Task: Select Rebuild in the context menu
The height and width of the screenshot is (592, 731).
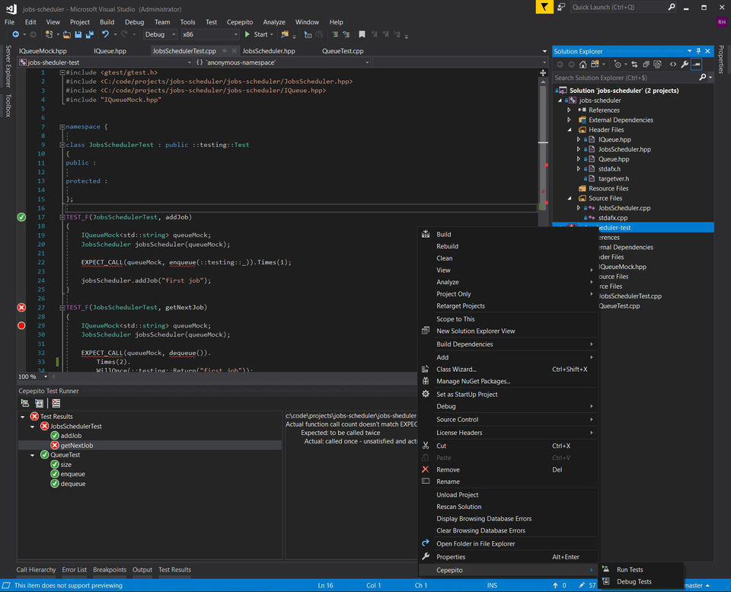Action: 508,246
